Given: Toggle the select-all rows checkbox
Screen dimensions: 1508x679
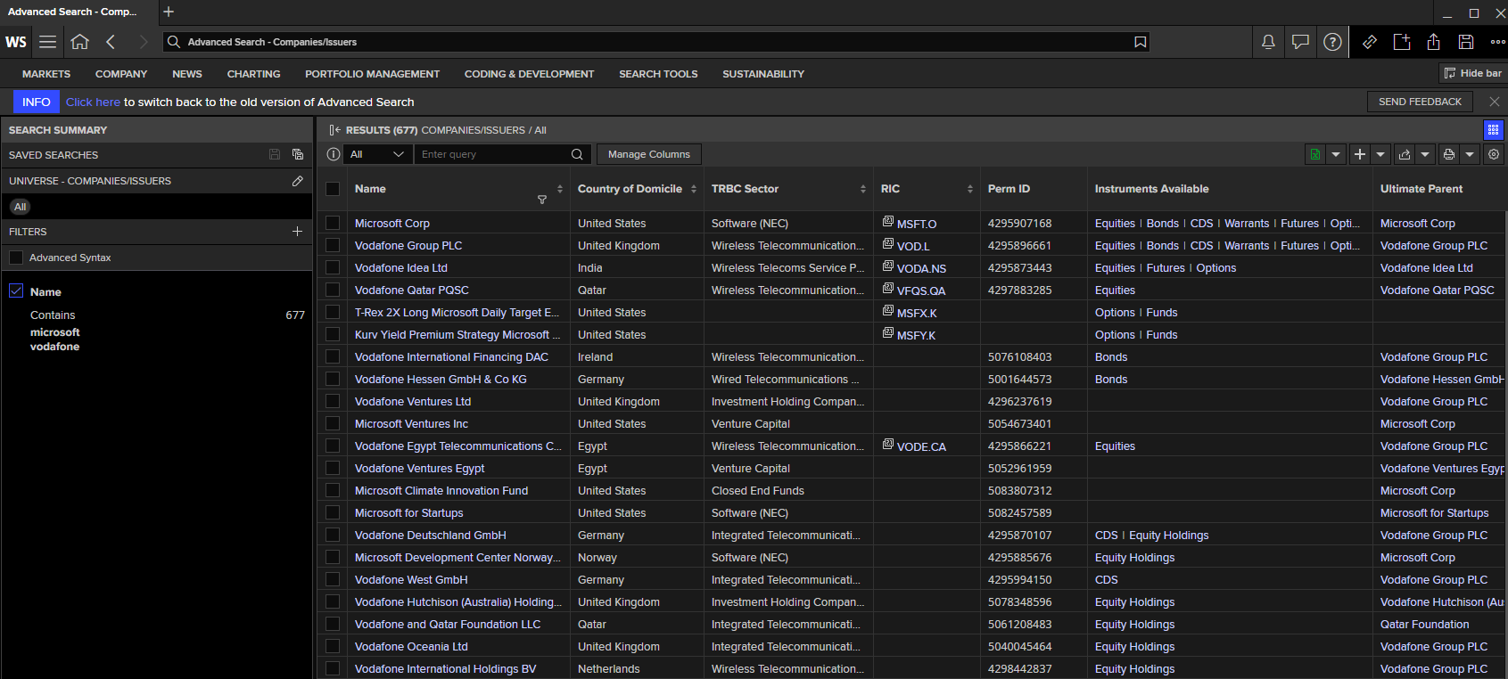Looking at the screenshot, I should 333,189.
